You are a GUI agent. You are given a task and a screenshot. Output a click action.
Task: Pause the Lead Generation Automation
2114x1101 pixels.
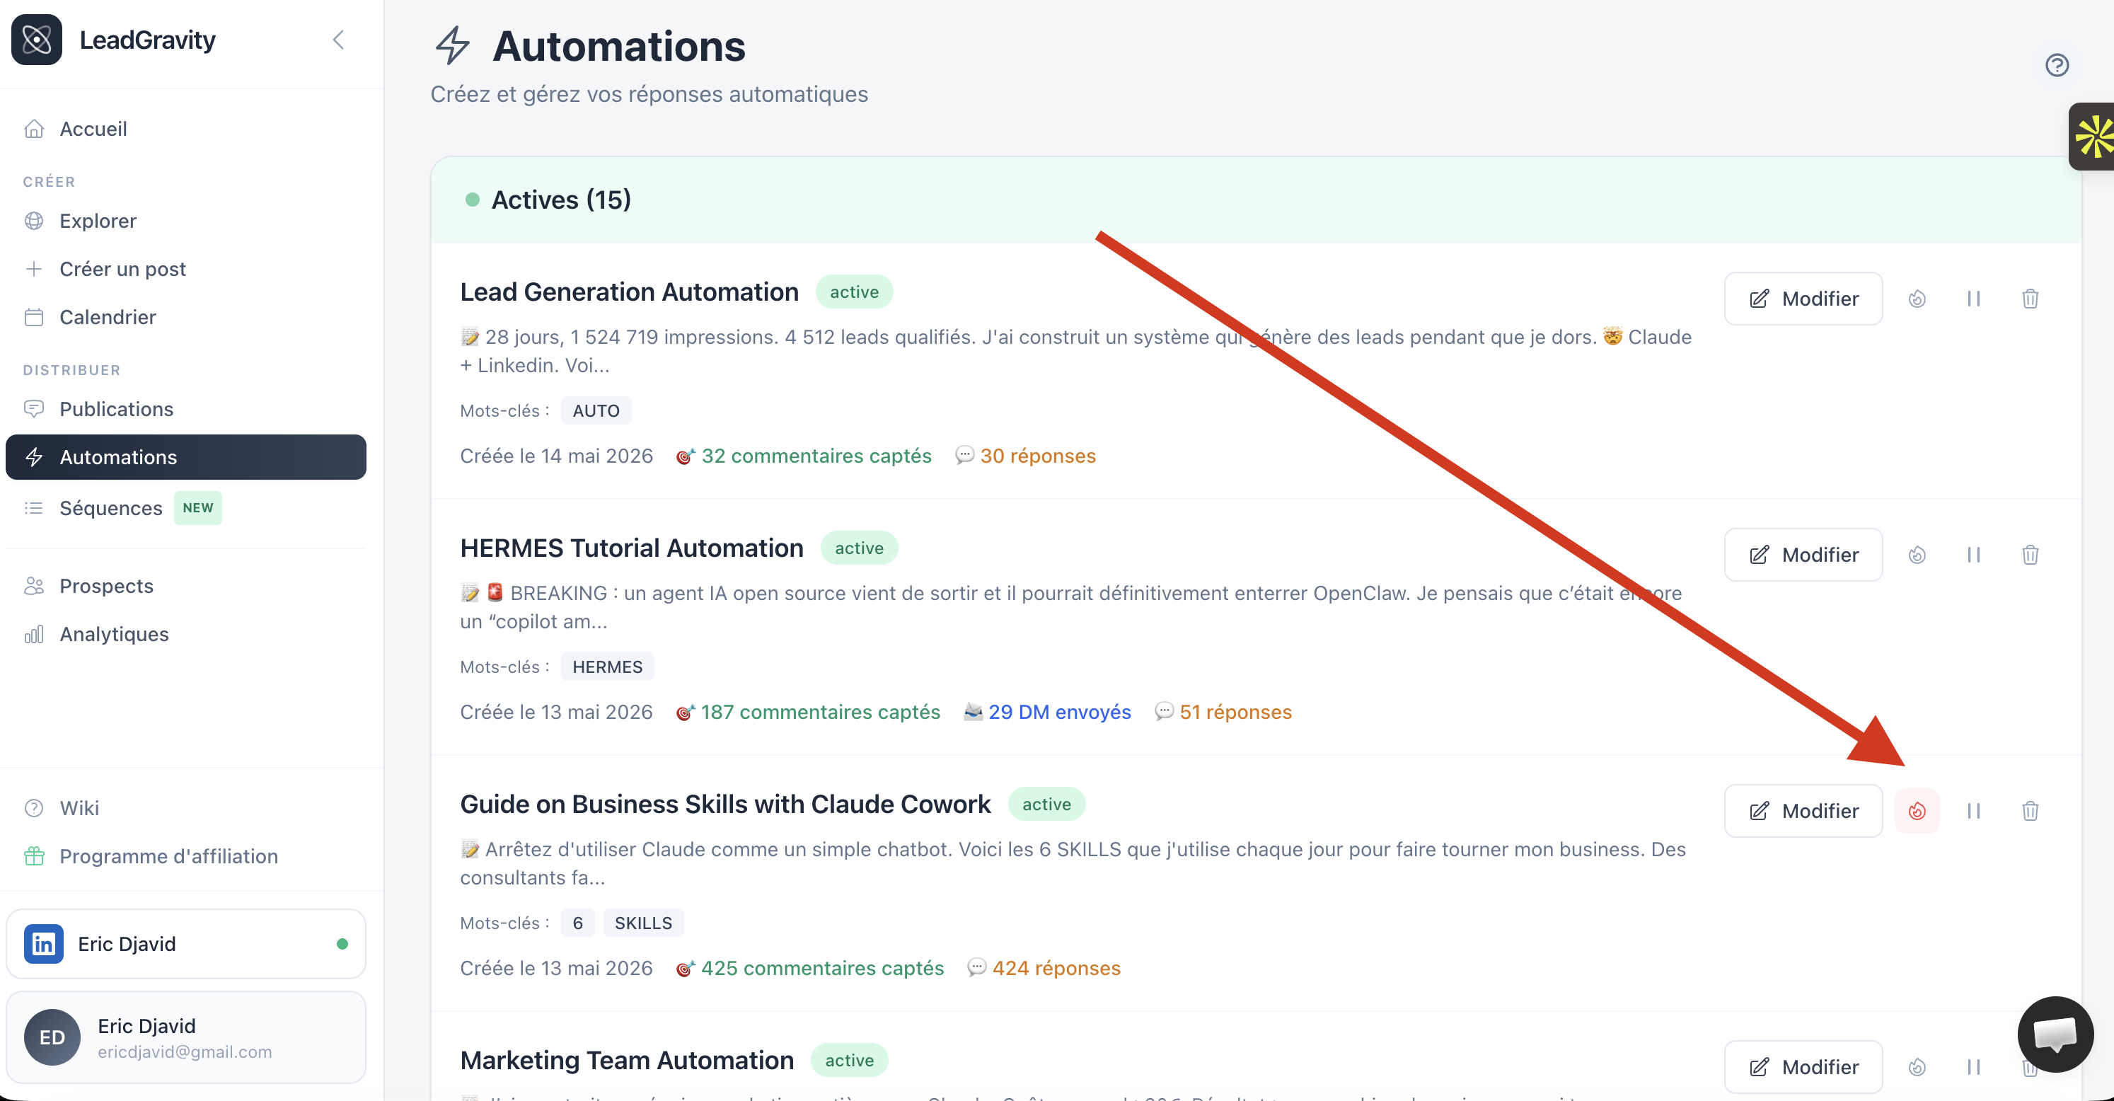1974,299
